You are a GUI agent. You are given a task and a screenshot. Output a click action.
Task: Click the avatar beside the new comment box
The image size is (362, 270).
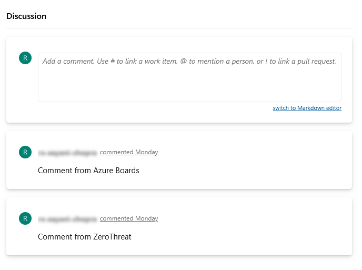[25, 58]
